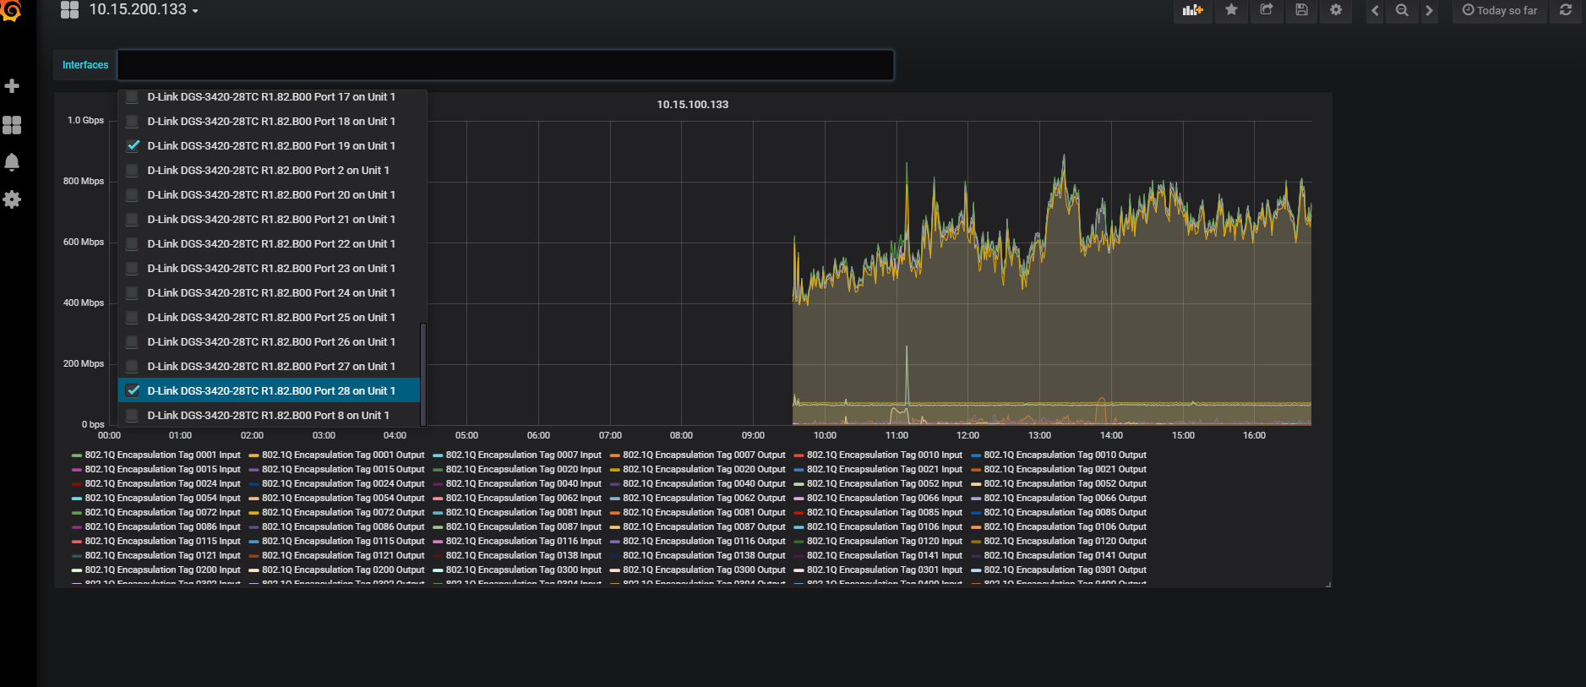
Task: Click the Interfaces variable search field
Action: point(504,65)
